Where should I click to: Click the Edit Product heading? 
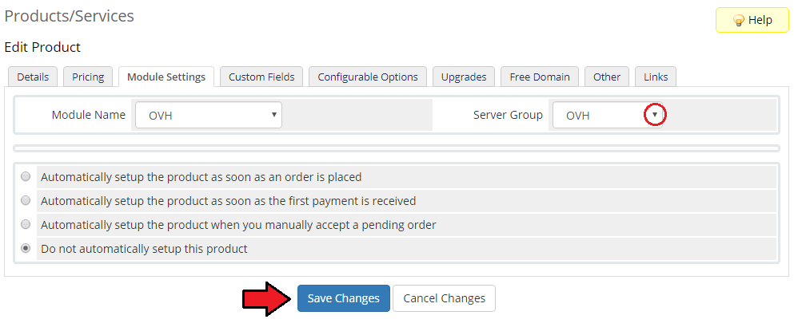[x=42, y=47]
